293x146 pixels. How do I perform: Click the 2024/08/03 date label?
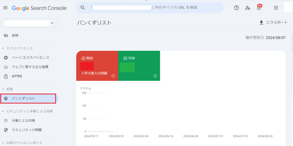pyautogui.click(x=265, y=136)
